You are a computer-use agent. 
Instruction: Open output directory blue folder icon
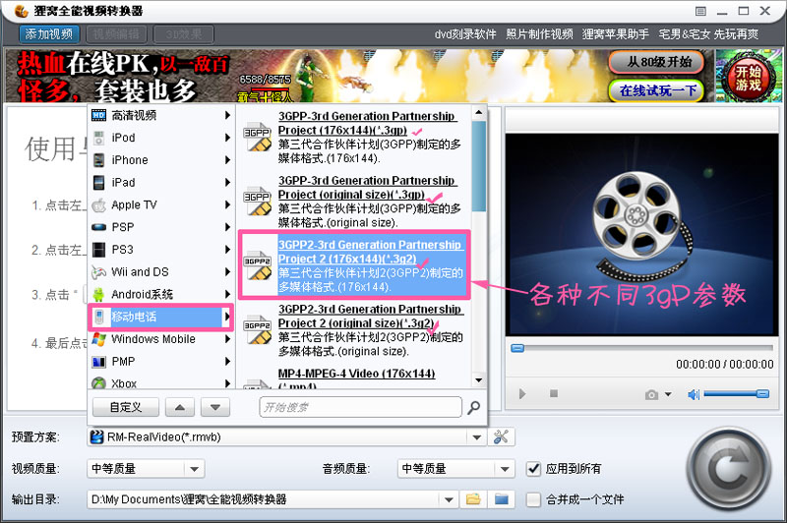click(x=502, y=499)
